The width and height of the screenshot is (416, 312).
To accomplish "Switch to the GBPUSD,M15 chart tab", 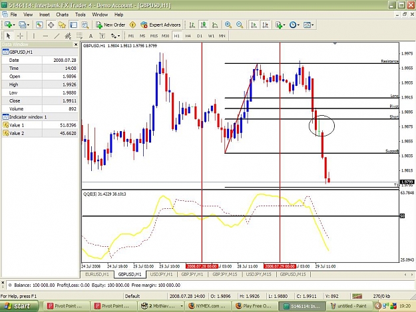I will (293, 274).
